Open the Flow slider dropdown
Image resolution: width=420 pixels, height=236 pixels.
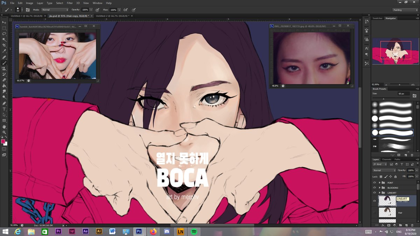[x=119, y=10]
